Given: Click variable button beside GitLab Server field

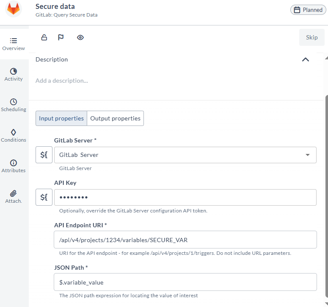Looking at the screenshot, I should [44, 155].
